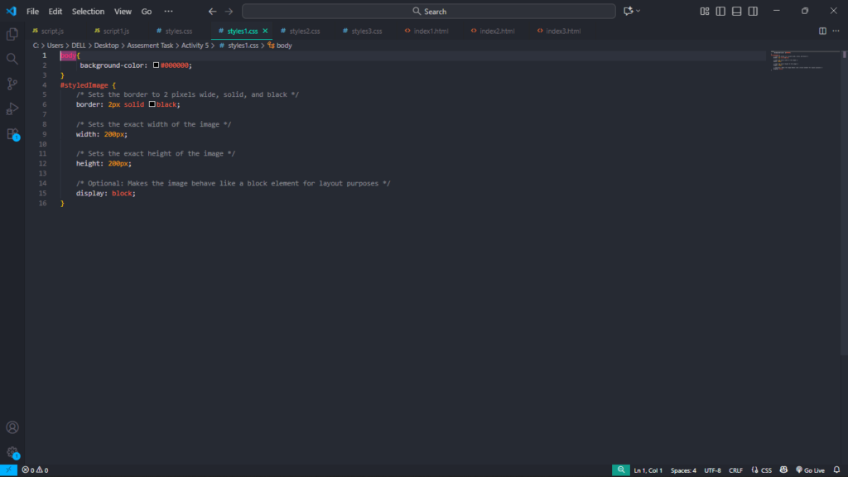Expand the hidden menus via ellipsis
The width and height of the screenshot is (848, 477).
(169, 12)
